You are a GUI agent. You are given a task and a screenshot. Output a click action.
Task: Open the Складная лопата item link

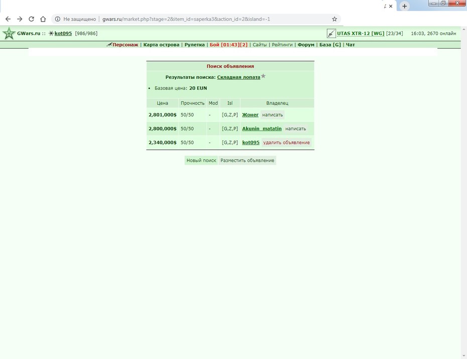[239, 77]
